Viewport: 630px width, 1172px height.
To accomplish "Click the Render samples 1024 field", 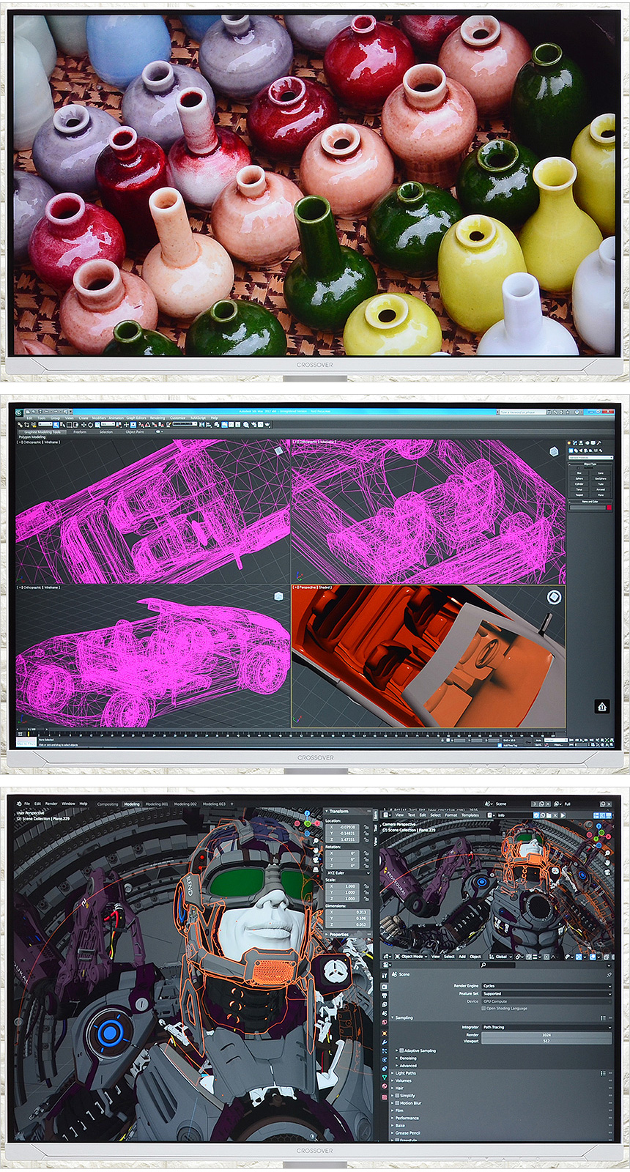I will pos(546,1035).
